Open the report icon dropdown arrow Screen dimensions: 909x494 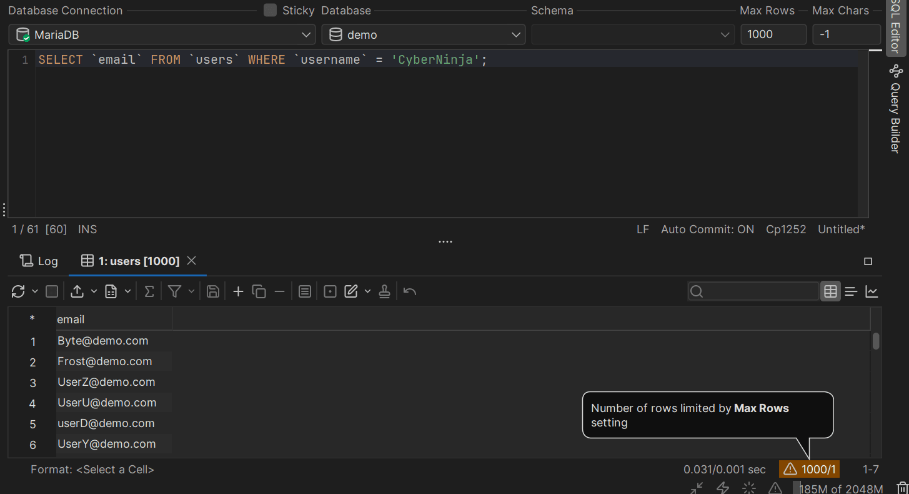(128, 291)
